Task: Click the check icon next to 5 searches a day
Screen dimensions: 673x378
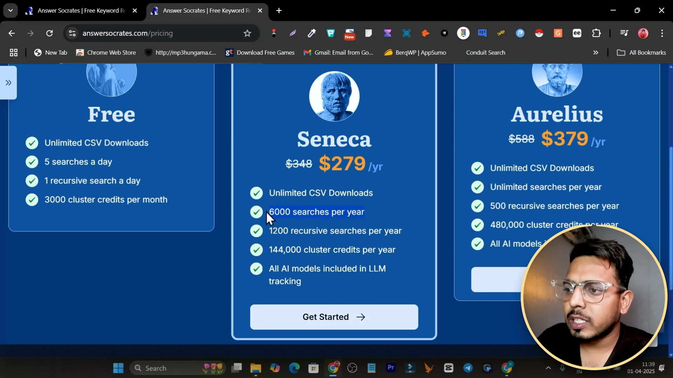Action: click(x=32, y=162)
